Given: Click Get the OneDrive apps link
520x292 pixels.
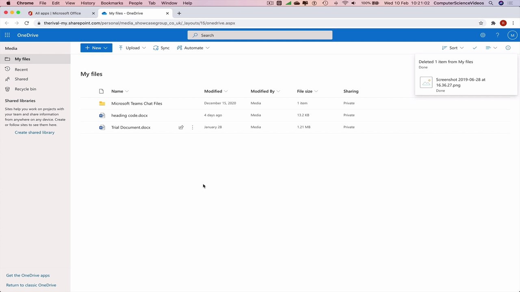Looking at the screenshot, I should coord(28,275).
